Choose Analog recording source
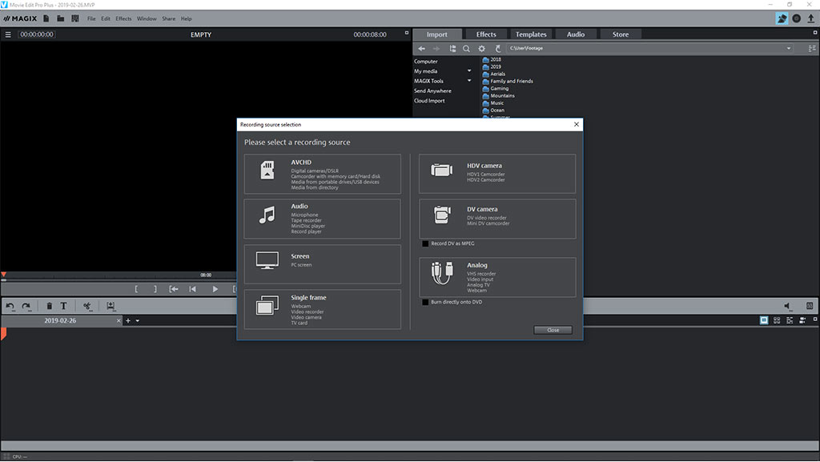Image resolution: width=820 pixels, height=462 pixels. pos(497,277)
